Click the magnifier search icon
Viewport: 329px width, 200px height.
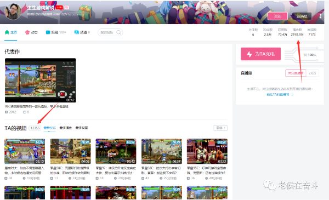pos(118,32)
